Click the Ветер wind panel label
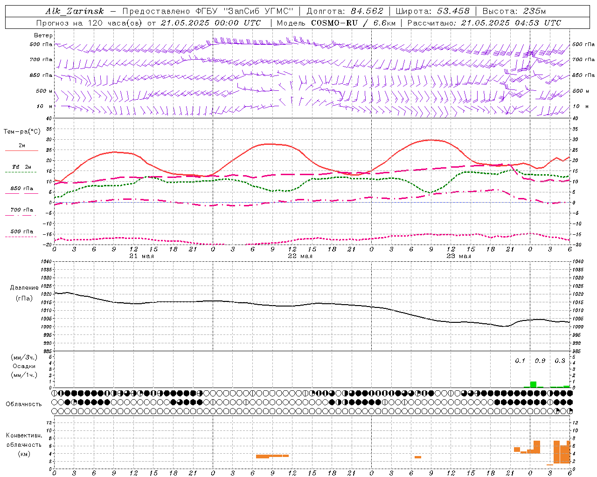Image resolution: width=597 pixels, height=477 pixels. coord(43,35)
